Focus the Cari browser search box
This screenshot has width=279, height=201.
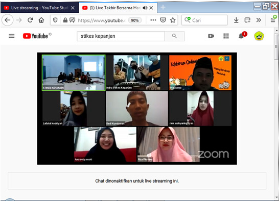(204, 20)
